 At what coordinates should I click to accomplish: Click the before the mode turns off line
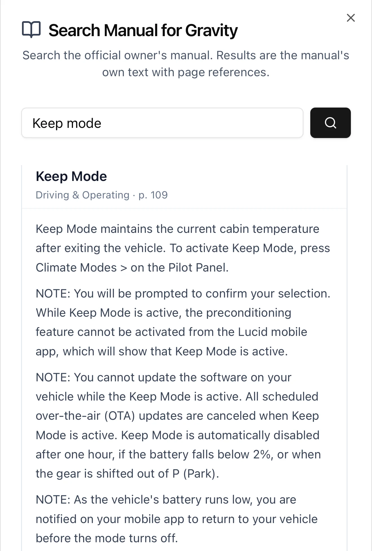click(107, 538)
